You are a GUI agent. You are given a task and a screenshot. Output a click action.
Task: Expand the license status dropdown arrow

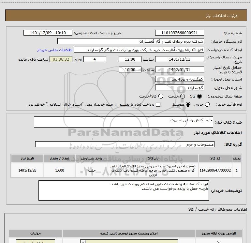point(83,242)
